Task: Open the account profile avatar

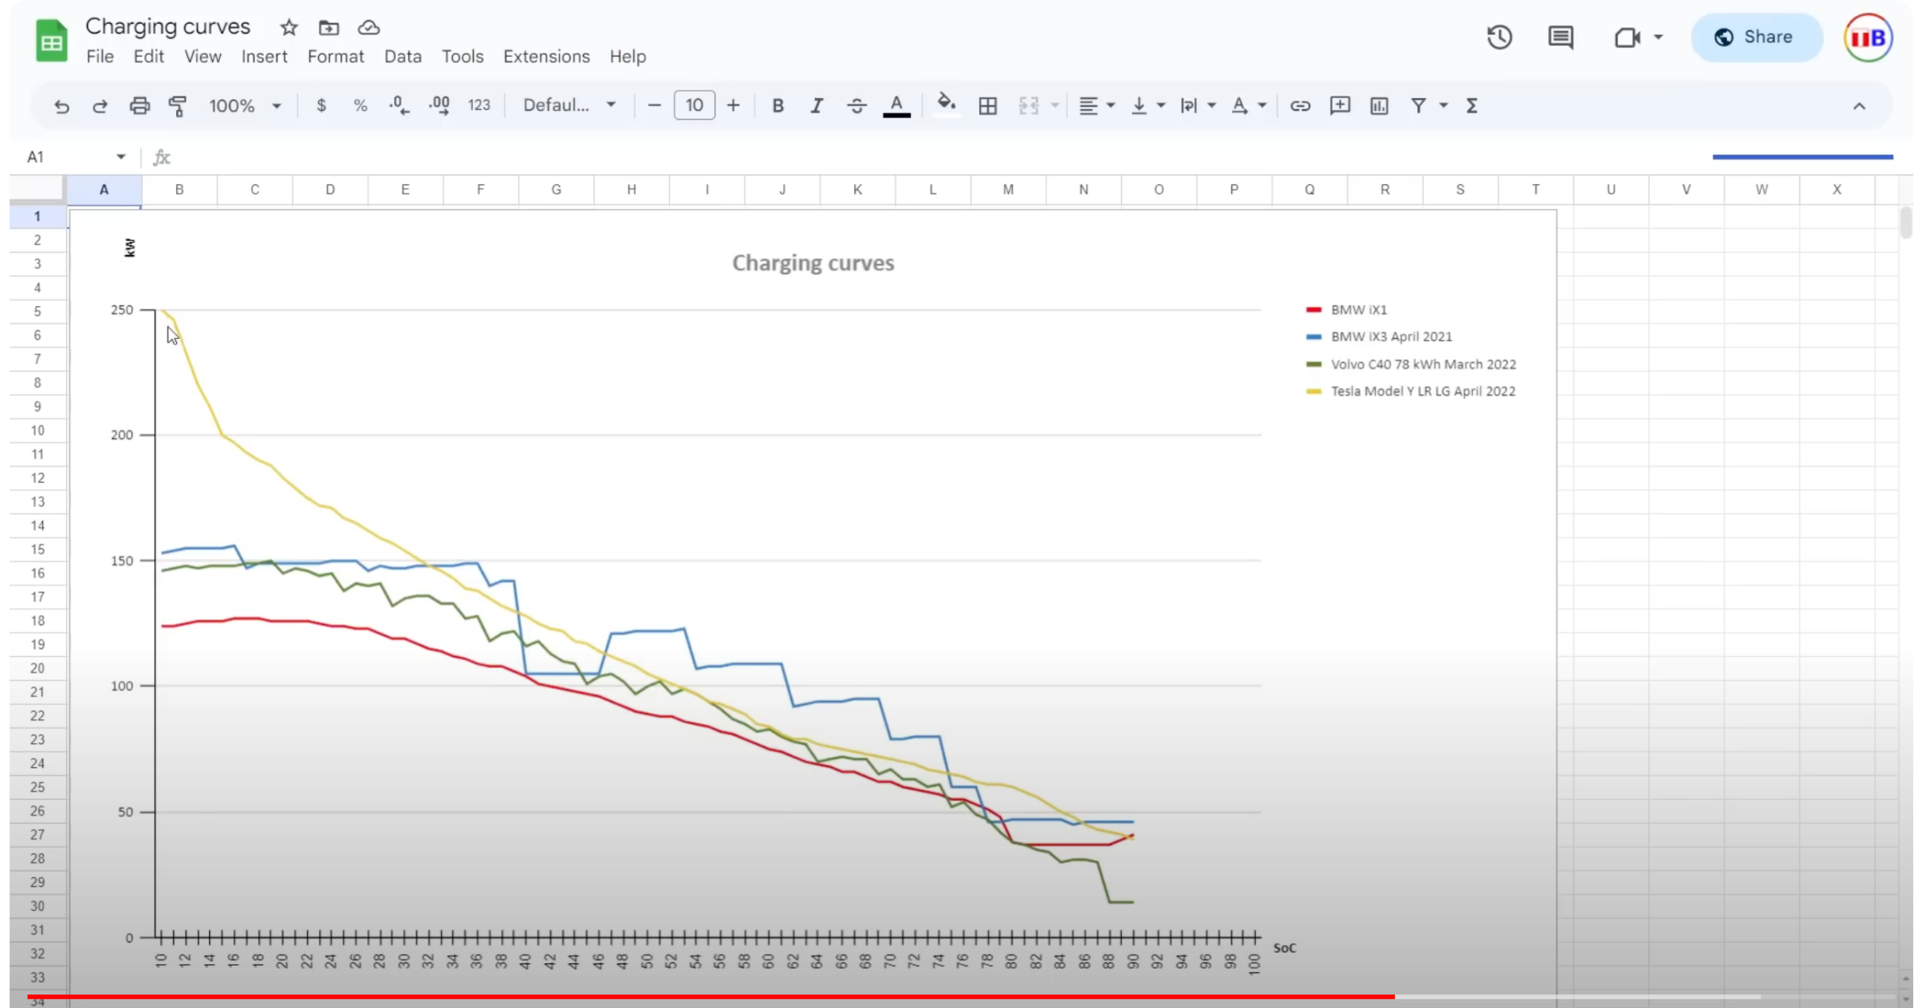Action: (x=1868, y=37)
